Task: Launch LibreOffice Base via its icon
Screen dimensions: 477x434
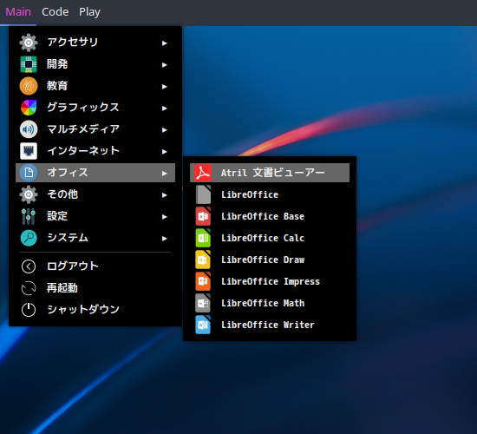Action: [203, 216]
